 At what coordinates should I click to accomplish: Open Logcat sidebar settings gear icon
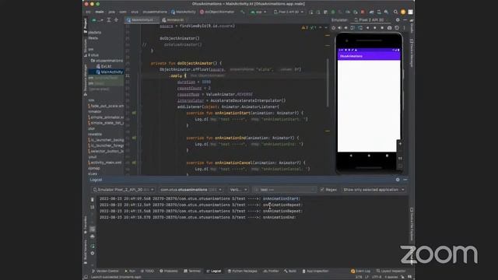[92, 254]
